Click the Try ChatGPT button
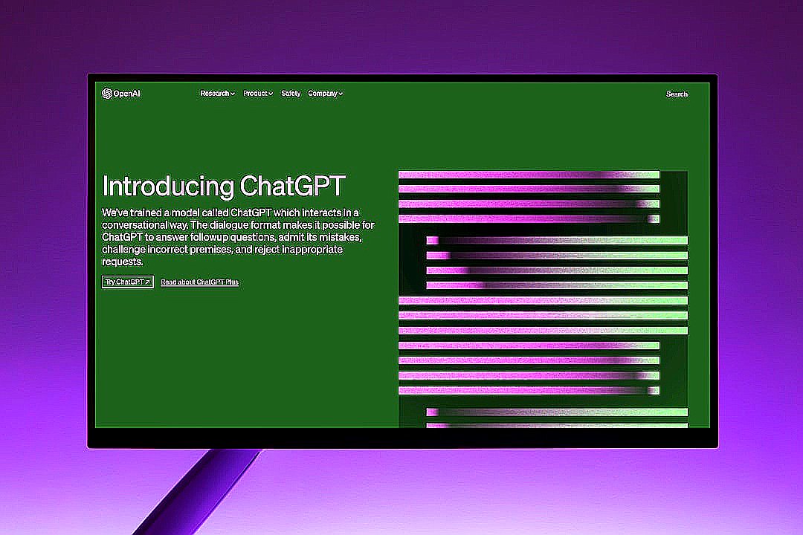The height and width of the screenshot is (535, 803). pos(128,282)
